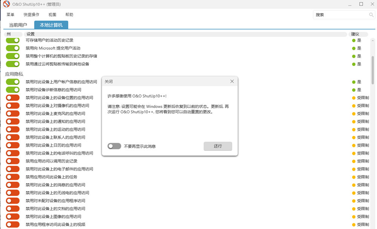Click the vertical scrollbar thumb
This screenshot has width=377, height=229.
(372, 70)
